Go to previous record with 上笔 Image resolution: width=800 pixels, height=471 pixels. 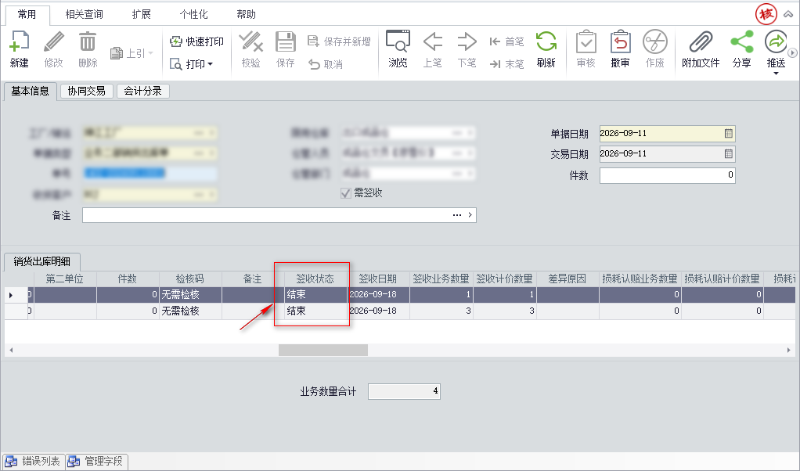coord(433,49)
